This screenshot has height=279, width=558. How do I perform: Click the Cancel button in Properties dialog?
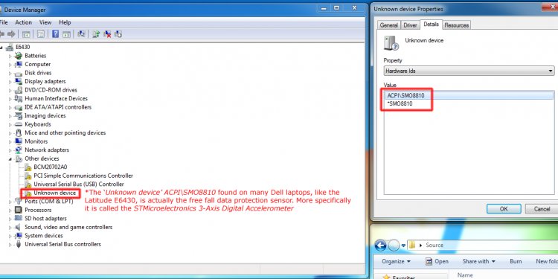(x=542, y=209)
